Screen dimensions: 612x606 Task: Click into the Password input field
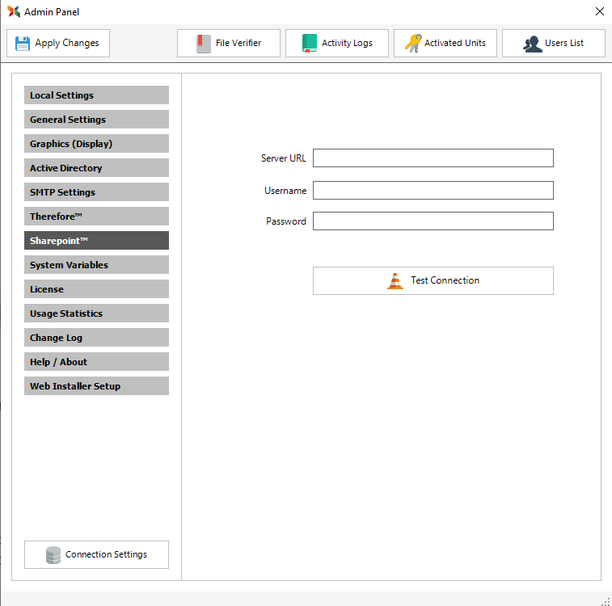(x=433, y=221)
